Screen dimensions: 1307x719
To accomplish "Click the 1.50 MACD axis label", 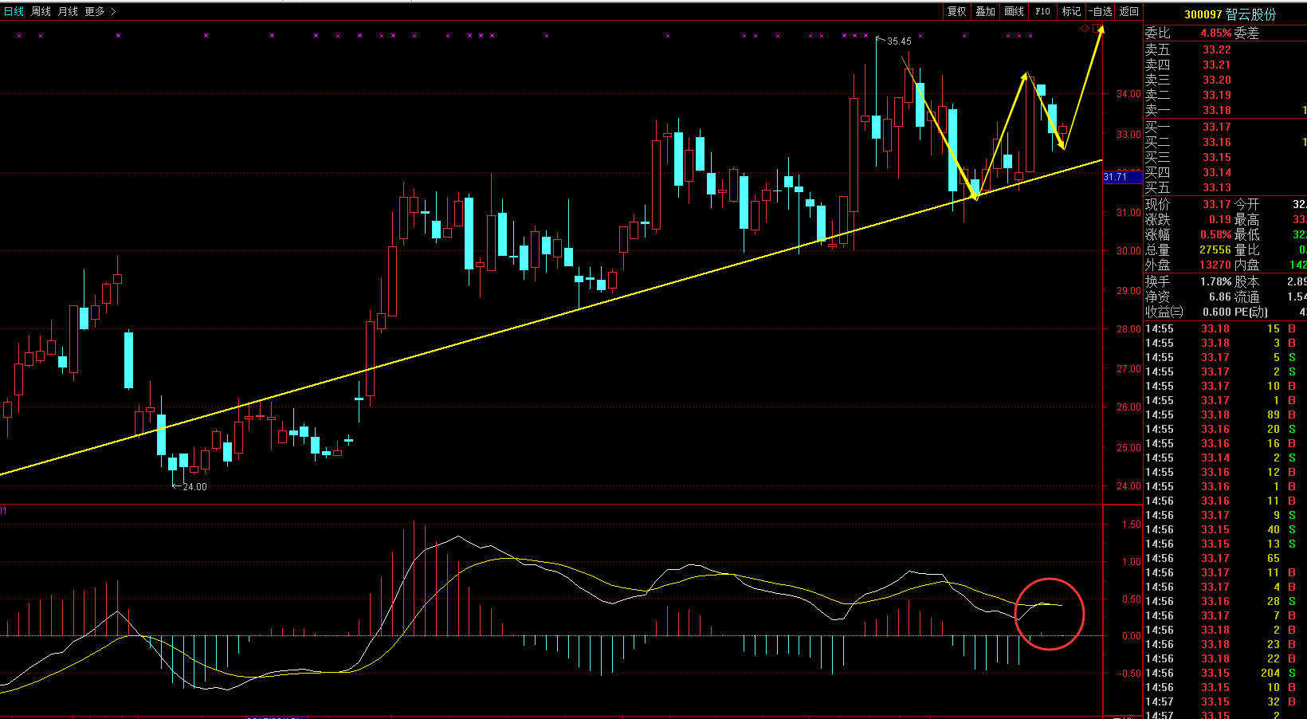I will [x=1131, y=524].
